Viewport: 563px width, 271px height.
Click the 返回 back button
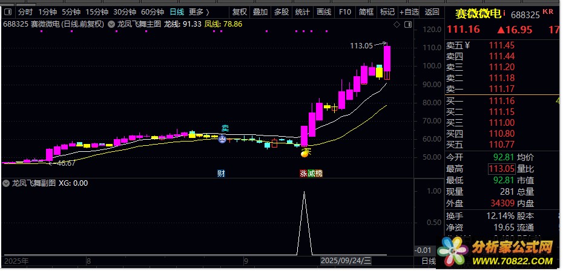[x=432, y=12]
